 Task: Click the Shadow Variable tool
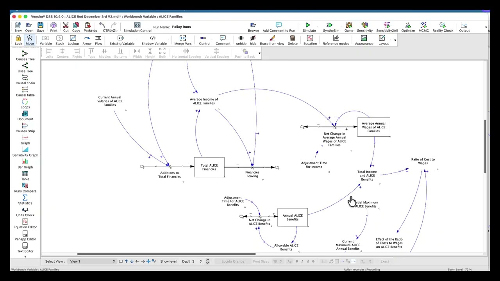[154, 40]
